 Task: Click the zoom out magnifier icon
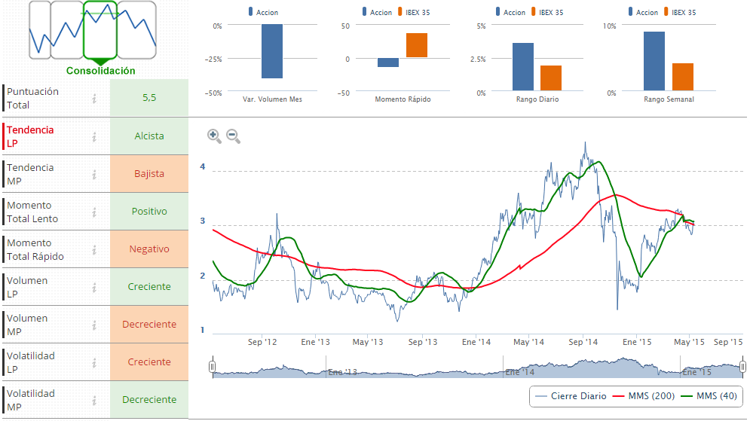point(234,136)
